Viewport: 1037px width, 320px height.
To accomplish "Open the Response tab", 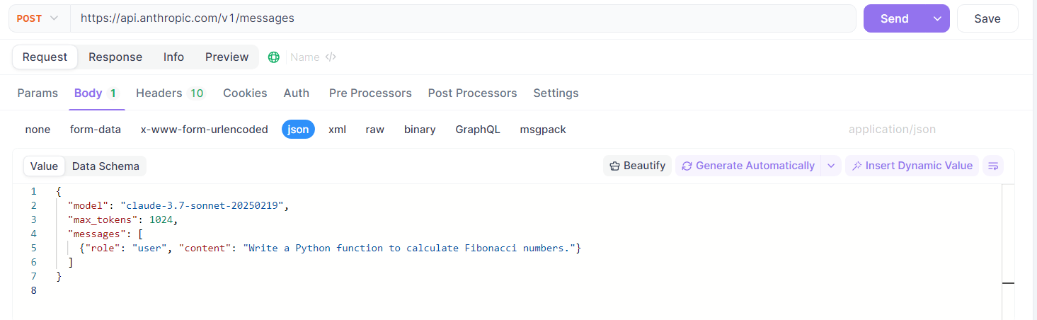I will [x=115, y=57].
